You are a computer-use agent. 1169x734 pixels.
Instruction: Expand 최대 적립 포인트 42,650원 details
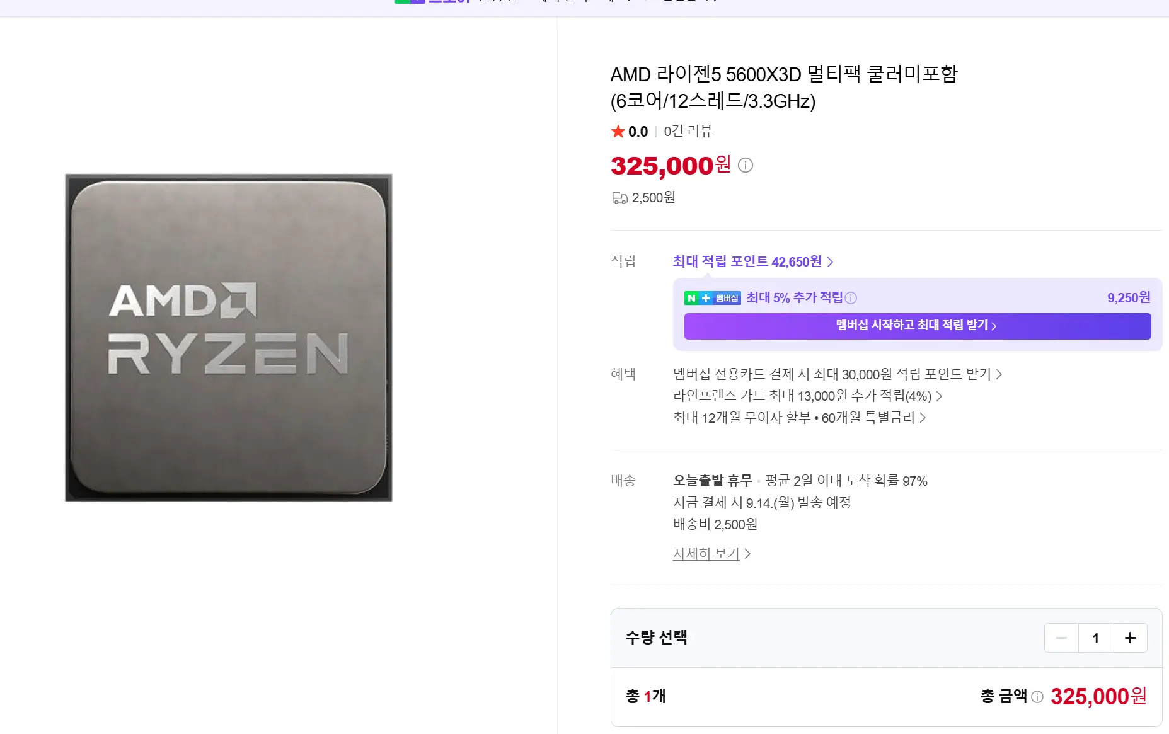(x=753, y=261)
